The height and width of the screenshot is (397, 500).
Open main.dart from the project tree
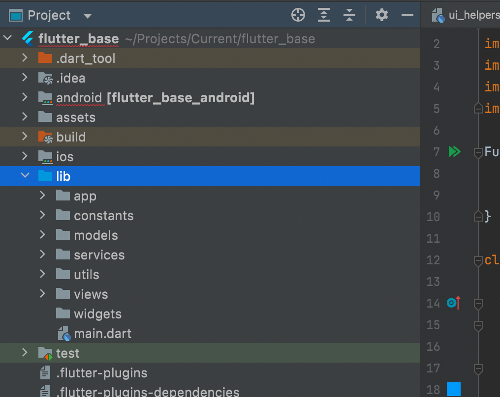(x=102, y=333)
